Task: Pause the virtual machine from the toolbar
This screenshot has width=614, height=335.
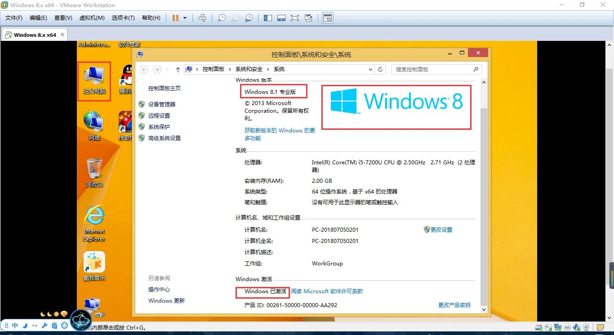Action: click(175, 18)
